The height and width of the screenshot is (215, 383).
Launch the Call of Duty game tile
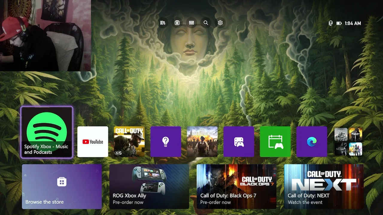(129, 142)
